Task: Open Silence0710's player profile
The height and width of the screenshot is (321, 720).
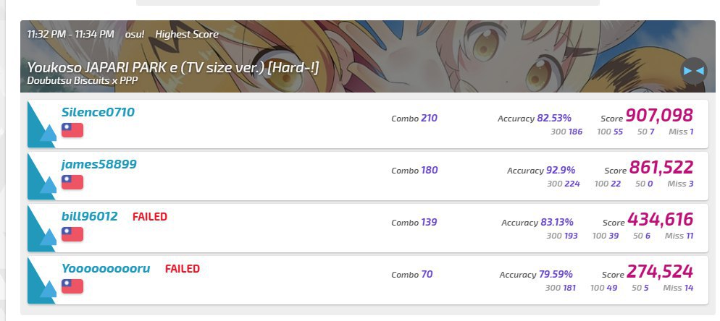Action: (98, 112)
